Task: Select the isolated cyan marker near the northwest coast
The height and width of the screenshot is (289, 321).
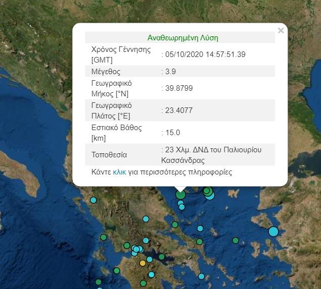Action: pyautogui.click(x=93, y=200)
